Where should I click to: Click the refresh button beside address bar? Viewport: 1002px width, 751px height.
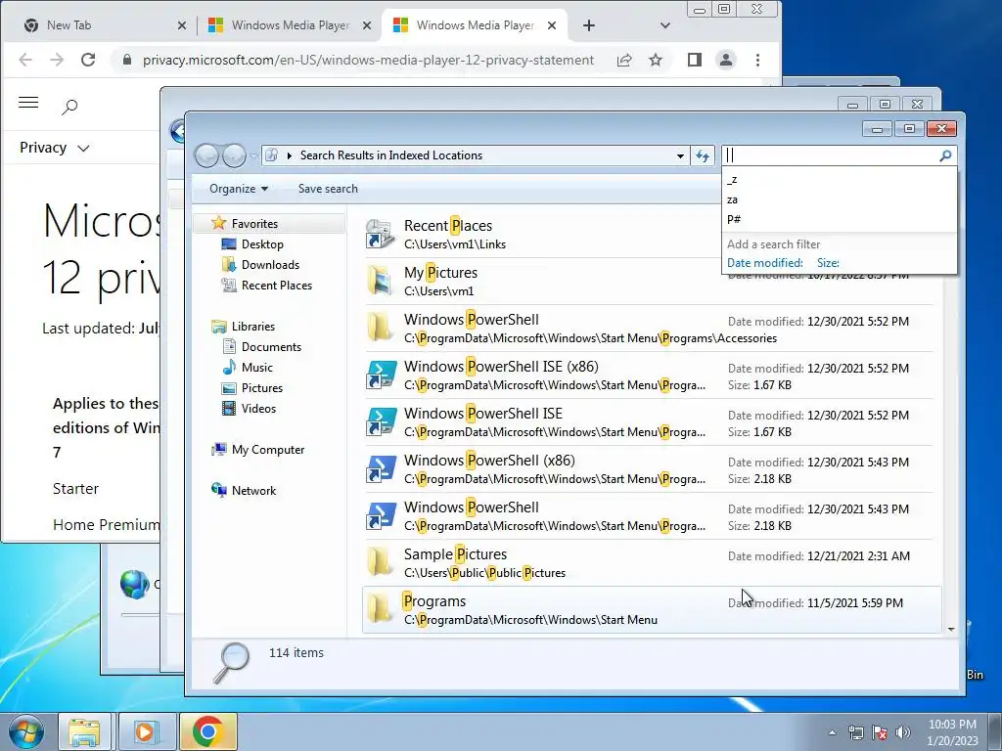pyautogui.click(x=703, y=155)
